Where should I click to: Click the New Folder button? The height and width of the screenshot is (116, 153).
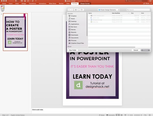point(73,50)
